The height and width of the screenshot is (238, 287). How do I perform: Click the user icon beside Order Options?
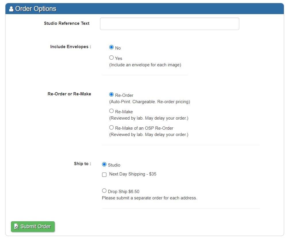click(11, 9)
